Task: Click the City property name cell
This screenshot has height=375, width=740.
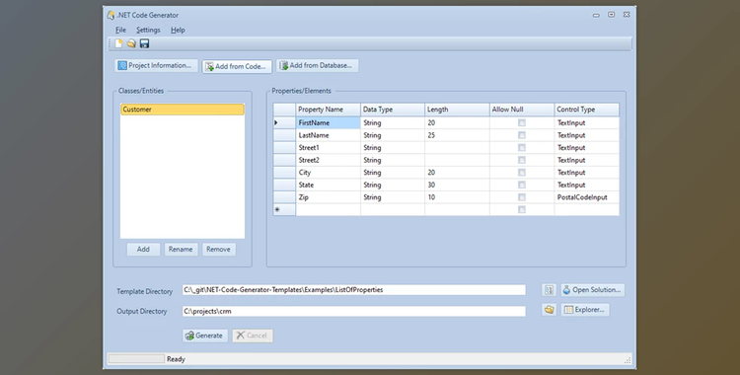Action: (x=328, y=173)
